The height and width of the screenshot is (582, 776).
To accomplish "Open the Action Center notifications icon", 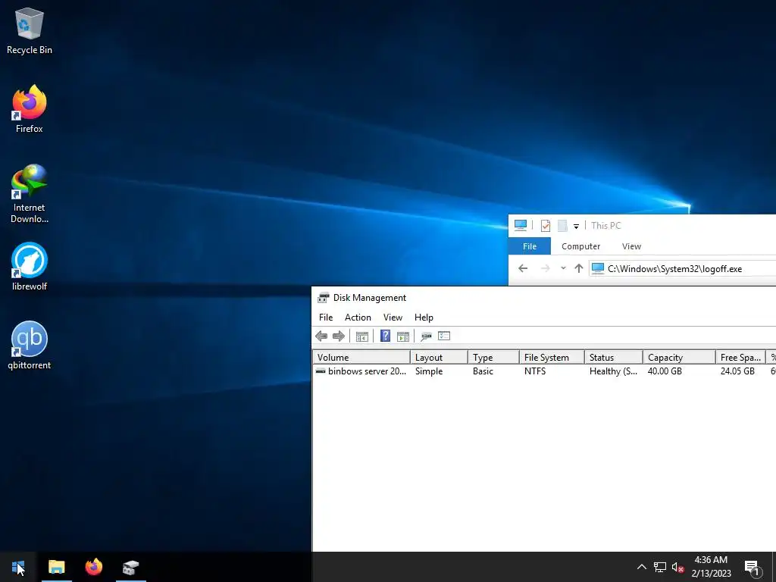I will [752, 567].
